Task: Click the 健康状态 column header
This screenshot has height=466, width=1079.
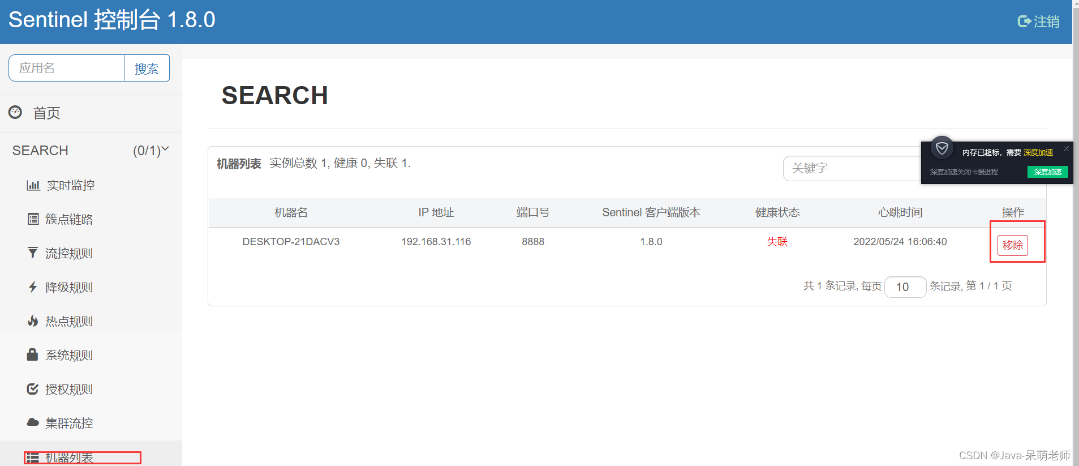Action: pyautogui.click(x=777, y=212)
